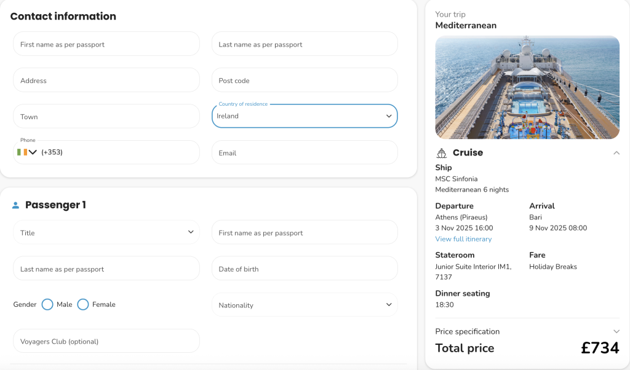630x370 pixels.
Task: Select the Female gender radio button
Action: 83,305
